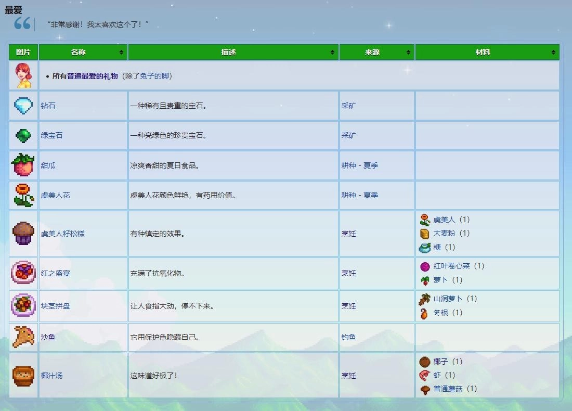Viewport: 572px width, 411px height.
Task: Click the Poppy flower image
Action: (23, 195)
